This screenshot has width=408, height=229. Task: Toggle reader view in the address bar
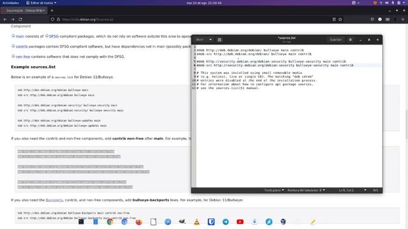(334, 19)
